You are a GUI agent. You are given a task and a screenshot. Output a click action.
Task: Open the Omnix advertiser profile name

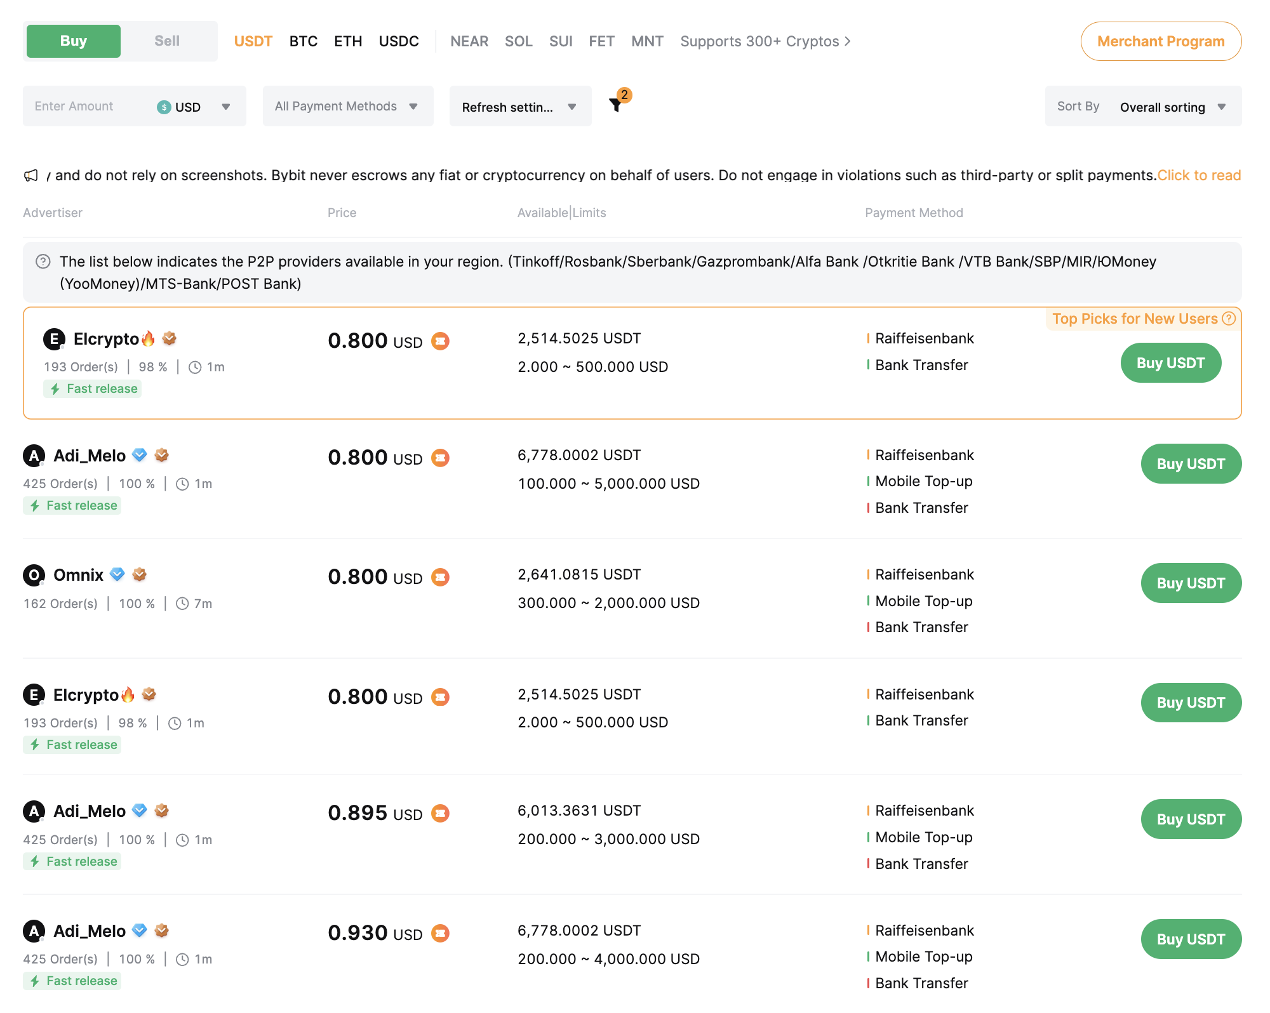78,575
